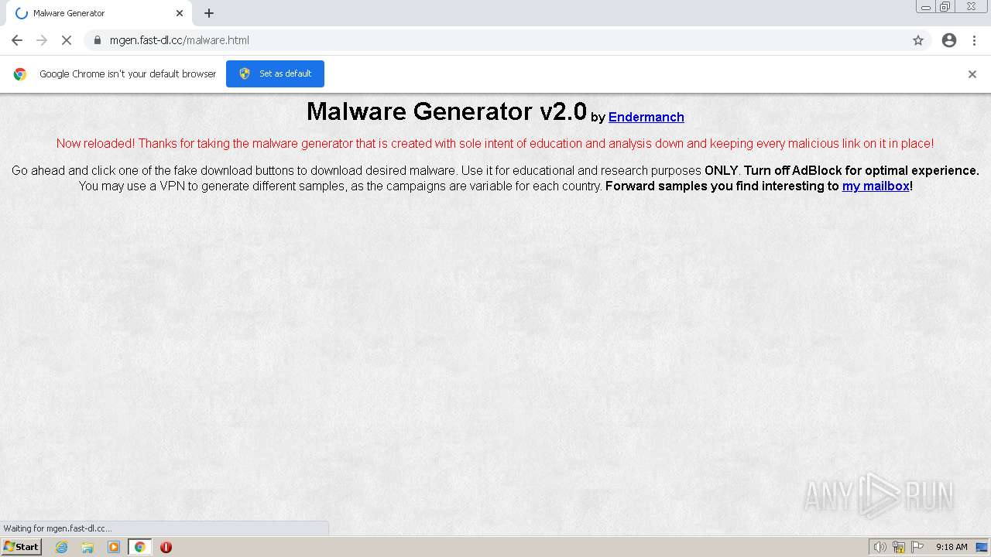
Task: Open the Endermanch link
Action: point(646,117)
